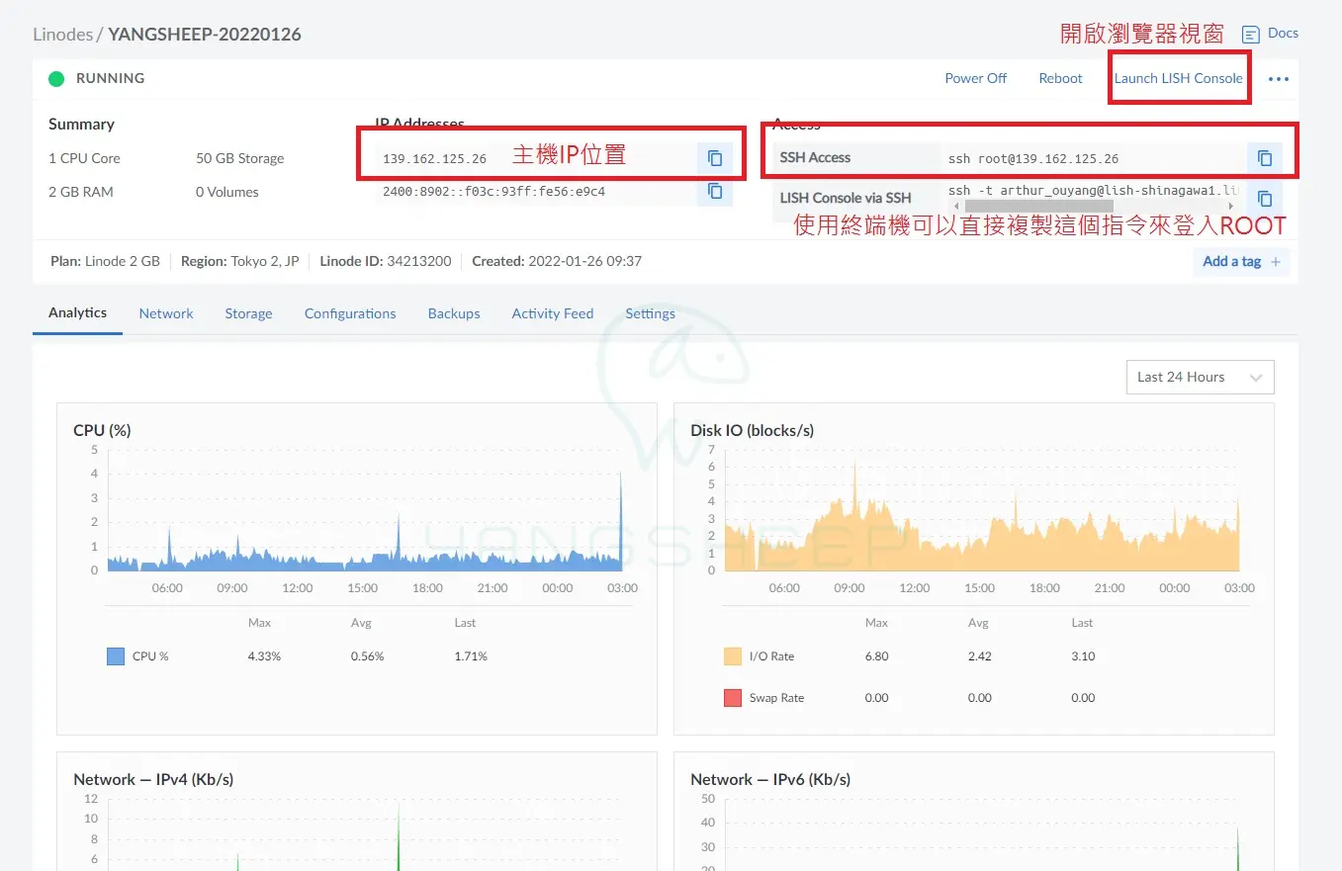Click the 139.162.125.26 IP address text
Viewport: 1342px width, 871px height.
coord(434,158)
